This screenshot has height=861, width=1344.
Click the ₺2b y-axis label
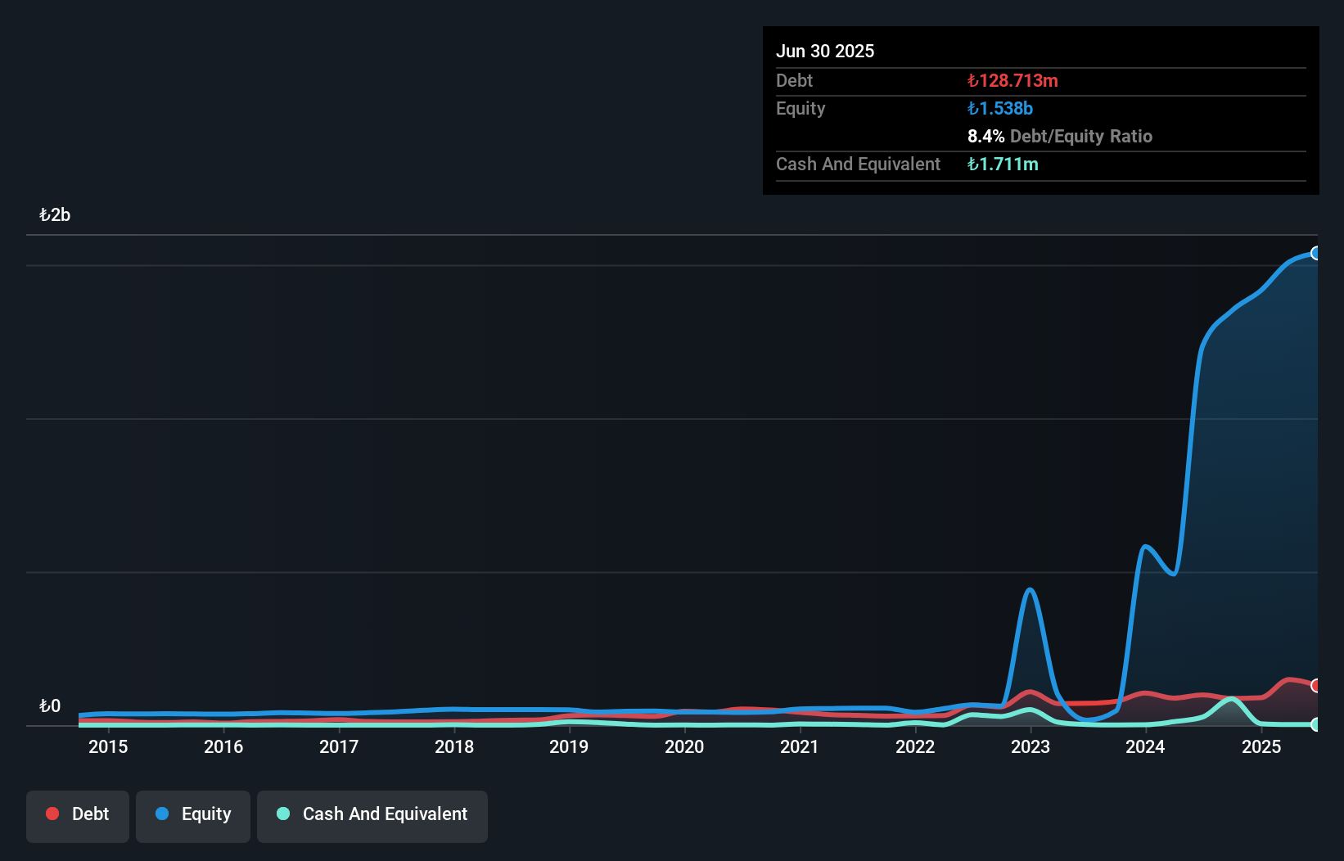(55, 214)
